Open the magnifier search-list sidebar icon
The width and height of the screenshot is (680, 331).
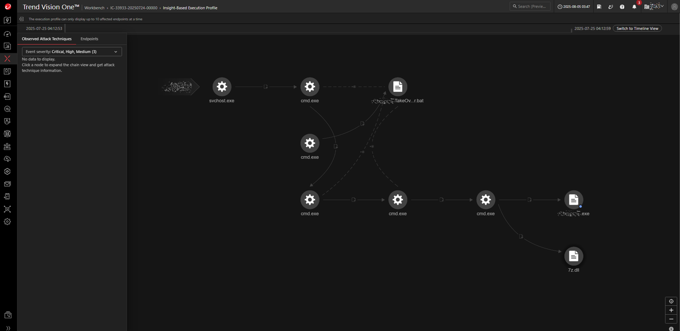7,109
